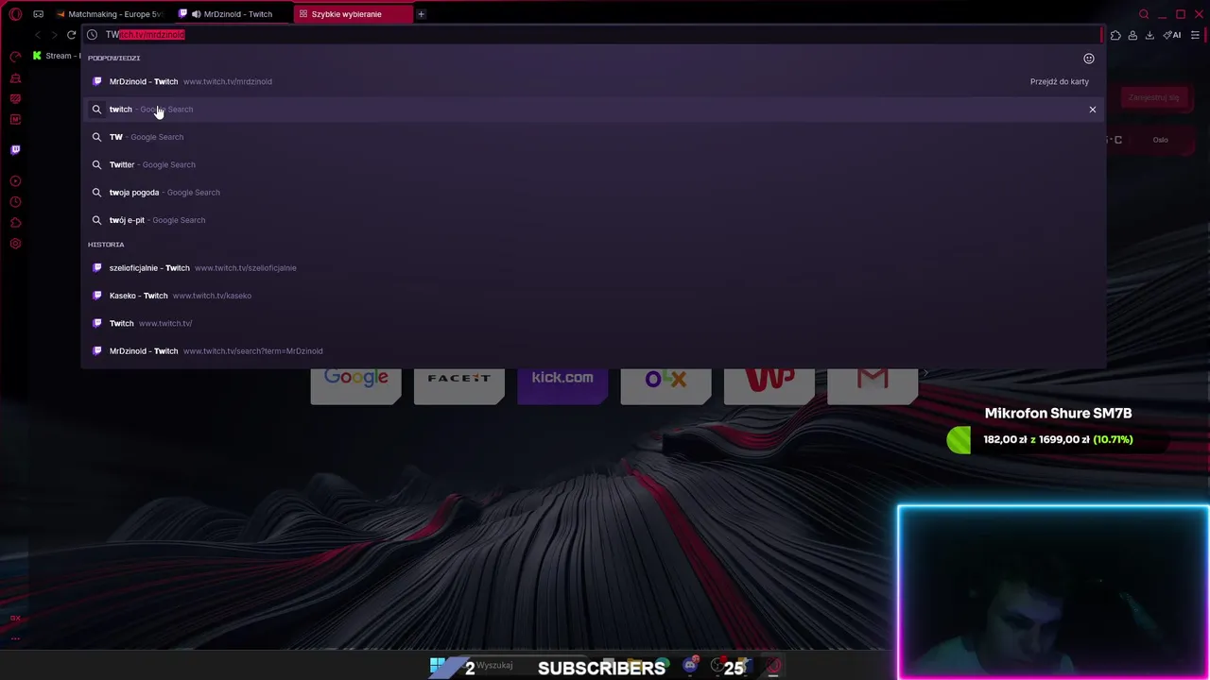Select the twitch Google Search suggestion
This screenshot has width=1210, height=680.
pyautogui.click(x=593, y=109)
